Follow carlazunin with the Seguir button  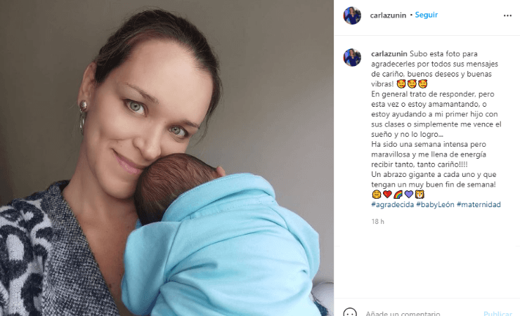coord(426,15)
